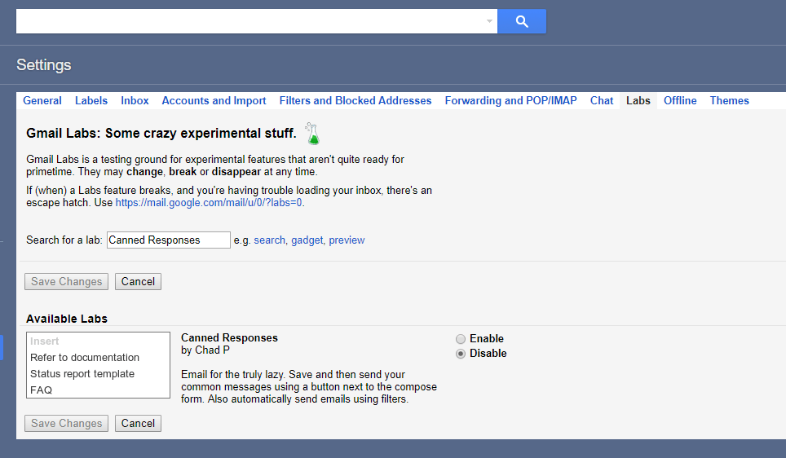Image resolution: width=786 pixels, height=458 pixels.
Task: Click the Canned Responses preview thumbnail
Action: click(x=98, y=365)
